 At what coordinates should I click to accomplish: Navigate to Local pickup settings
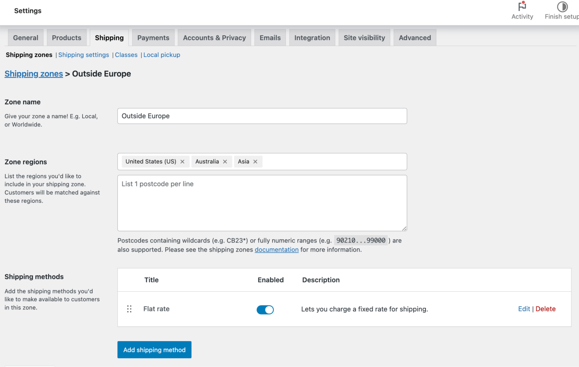(162, 55)
